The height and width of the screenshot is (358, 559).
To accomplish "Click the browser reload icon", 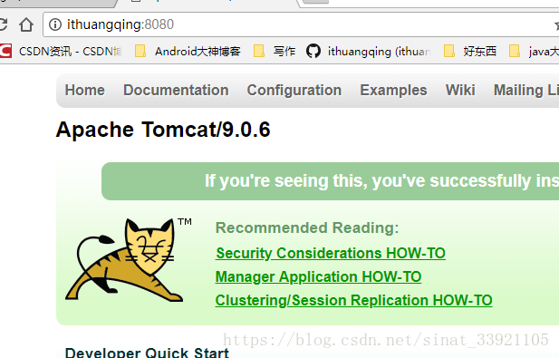I will click(3, 24).
